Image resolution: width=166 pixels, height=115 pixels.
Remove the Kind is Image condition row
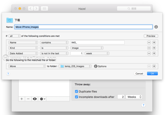coord(149,48)
